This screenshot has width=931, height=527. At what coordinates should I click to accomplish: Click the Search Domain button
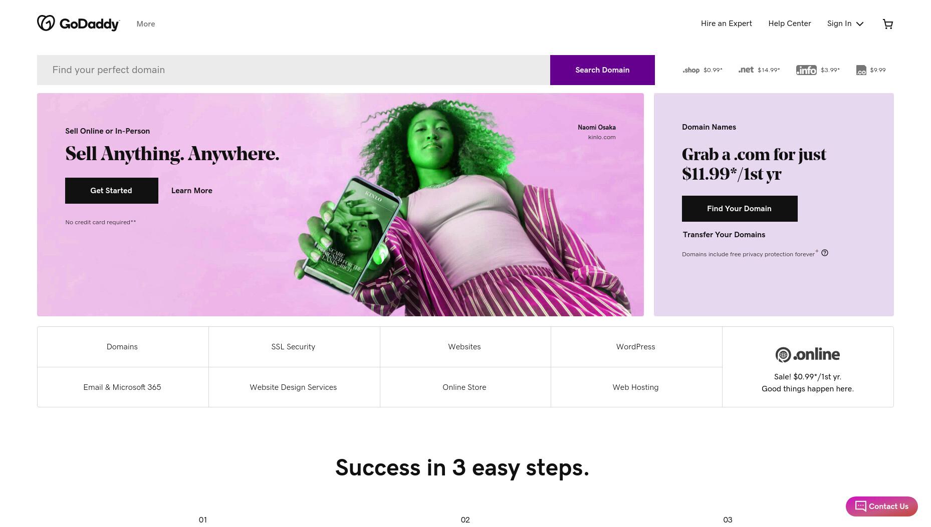point(602,70)
